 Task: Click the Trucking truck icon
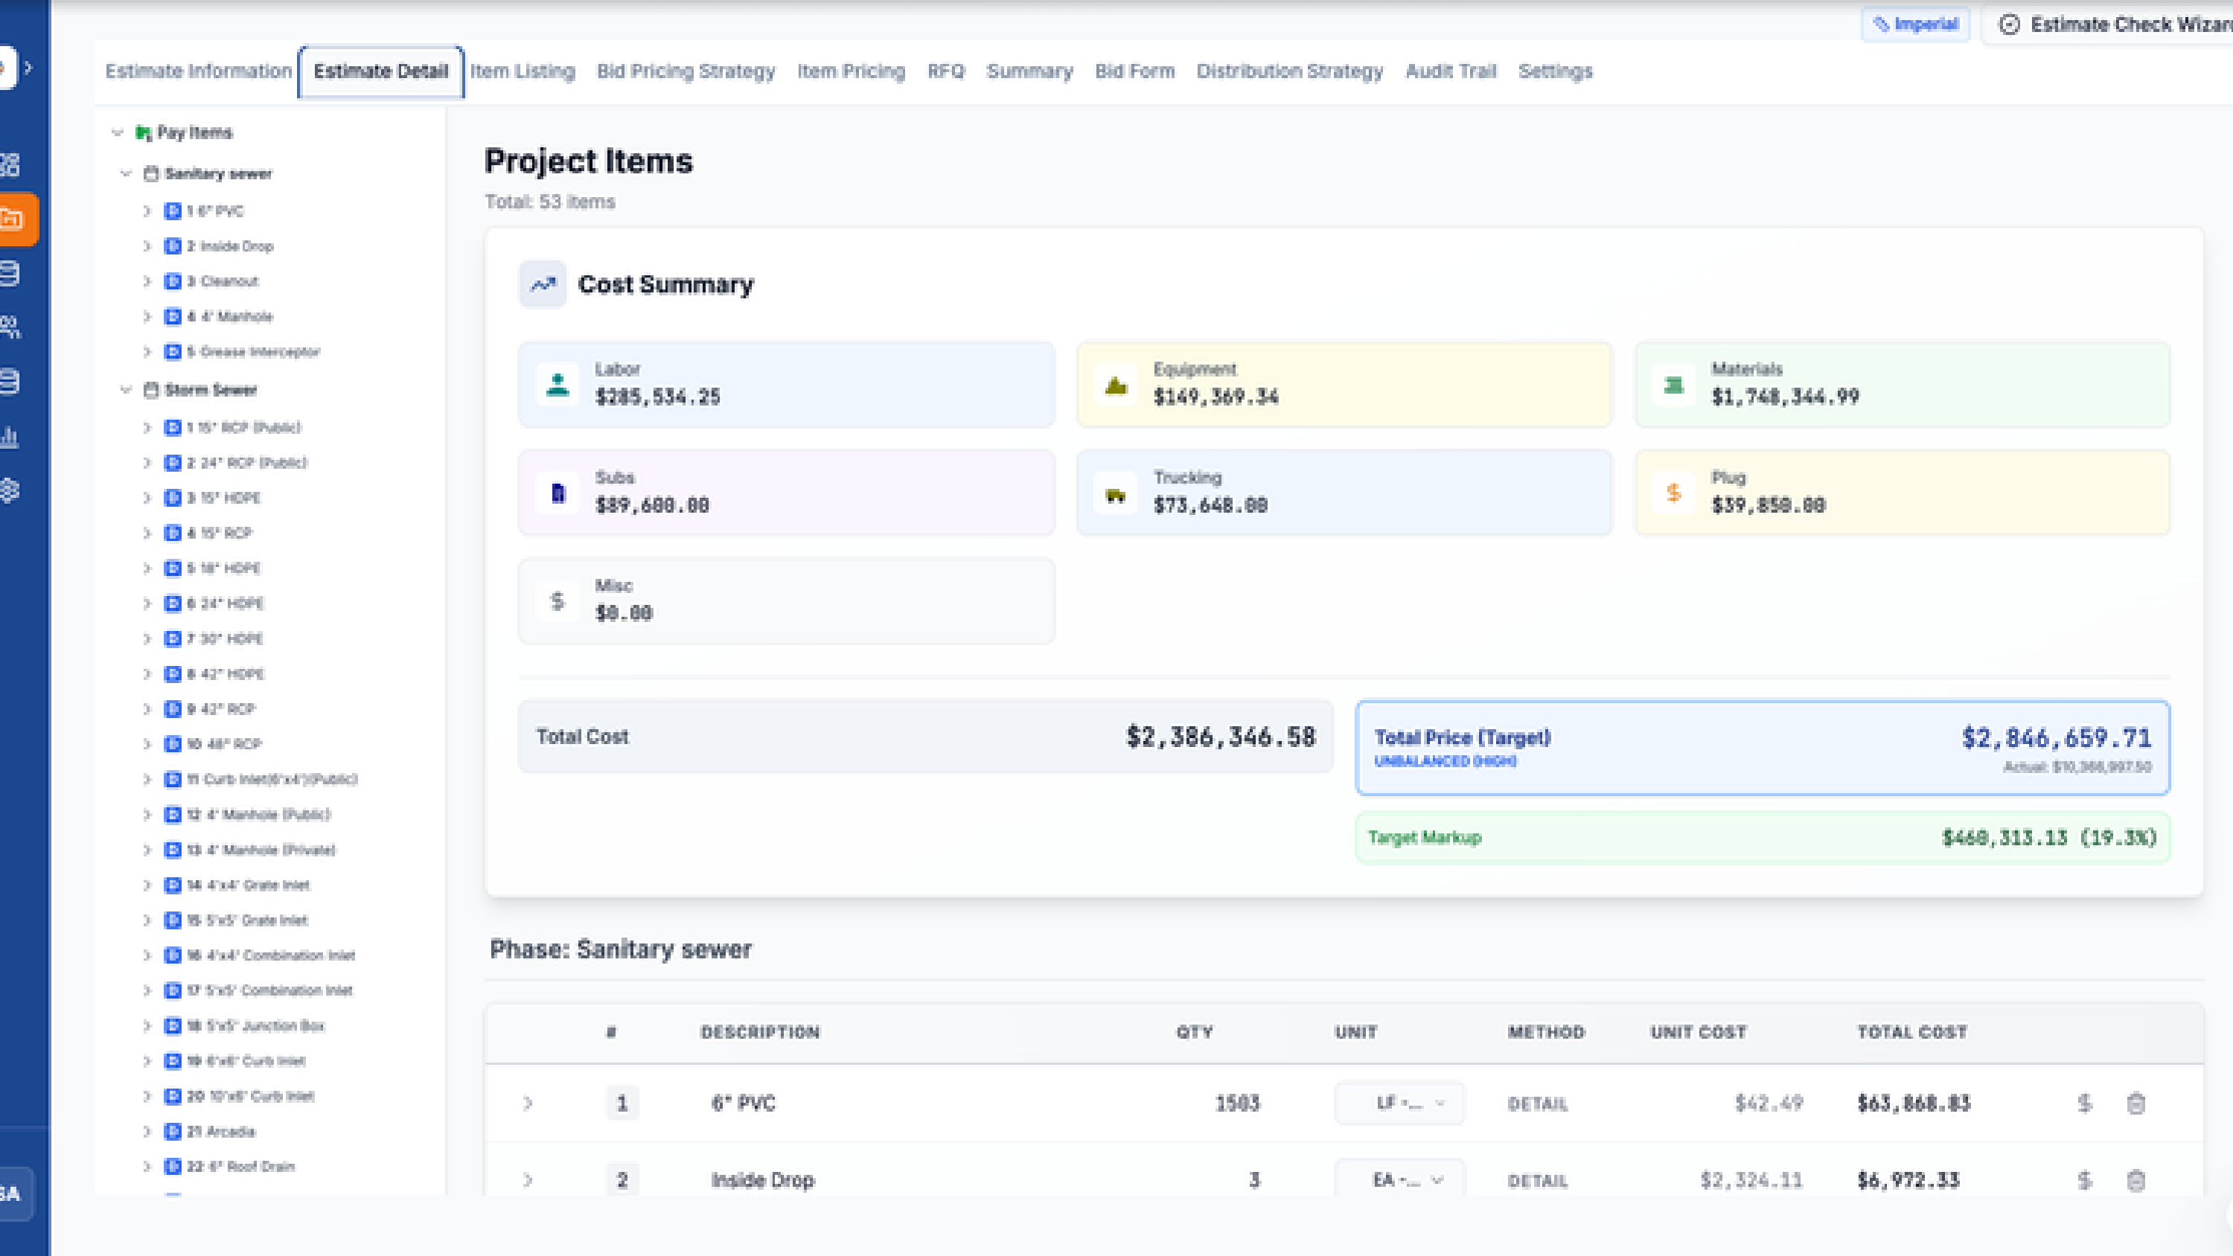[x=1116, y=494]
